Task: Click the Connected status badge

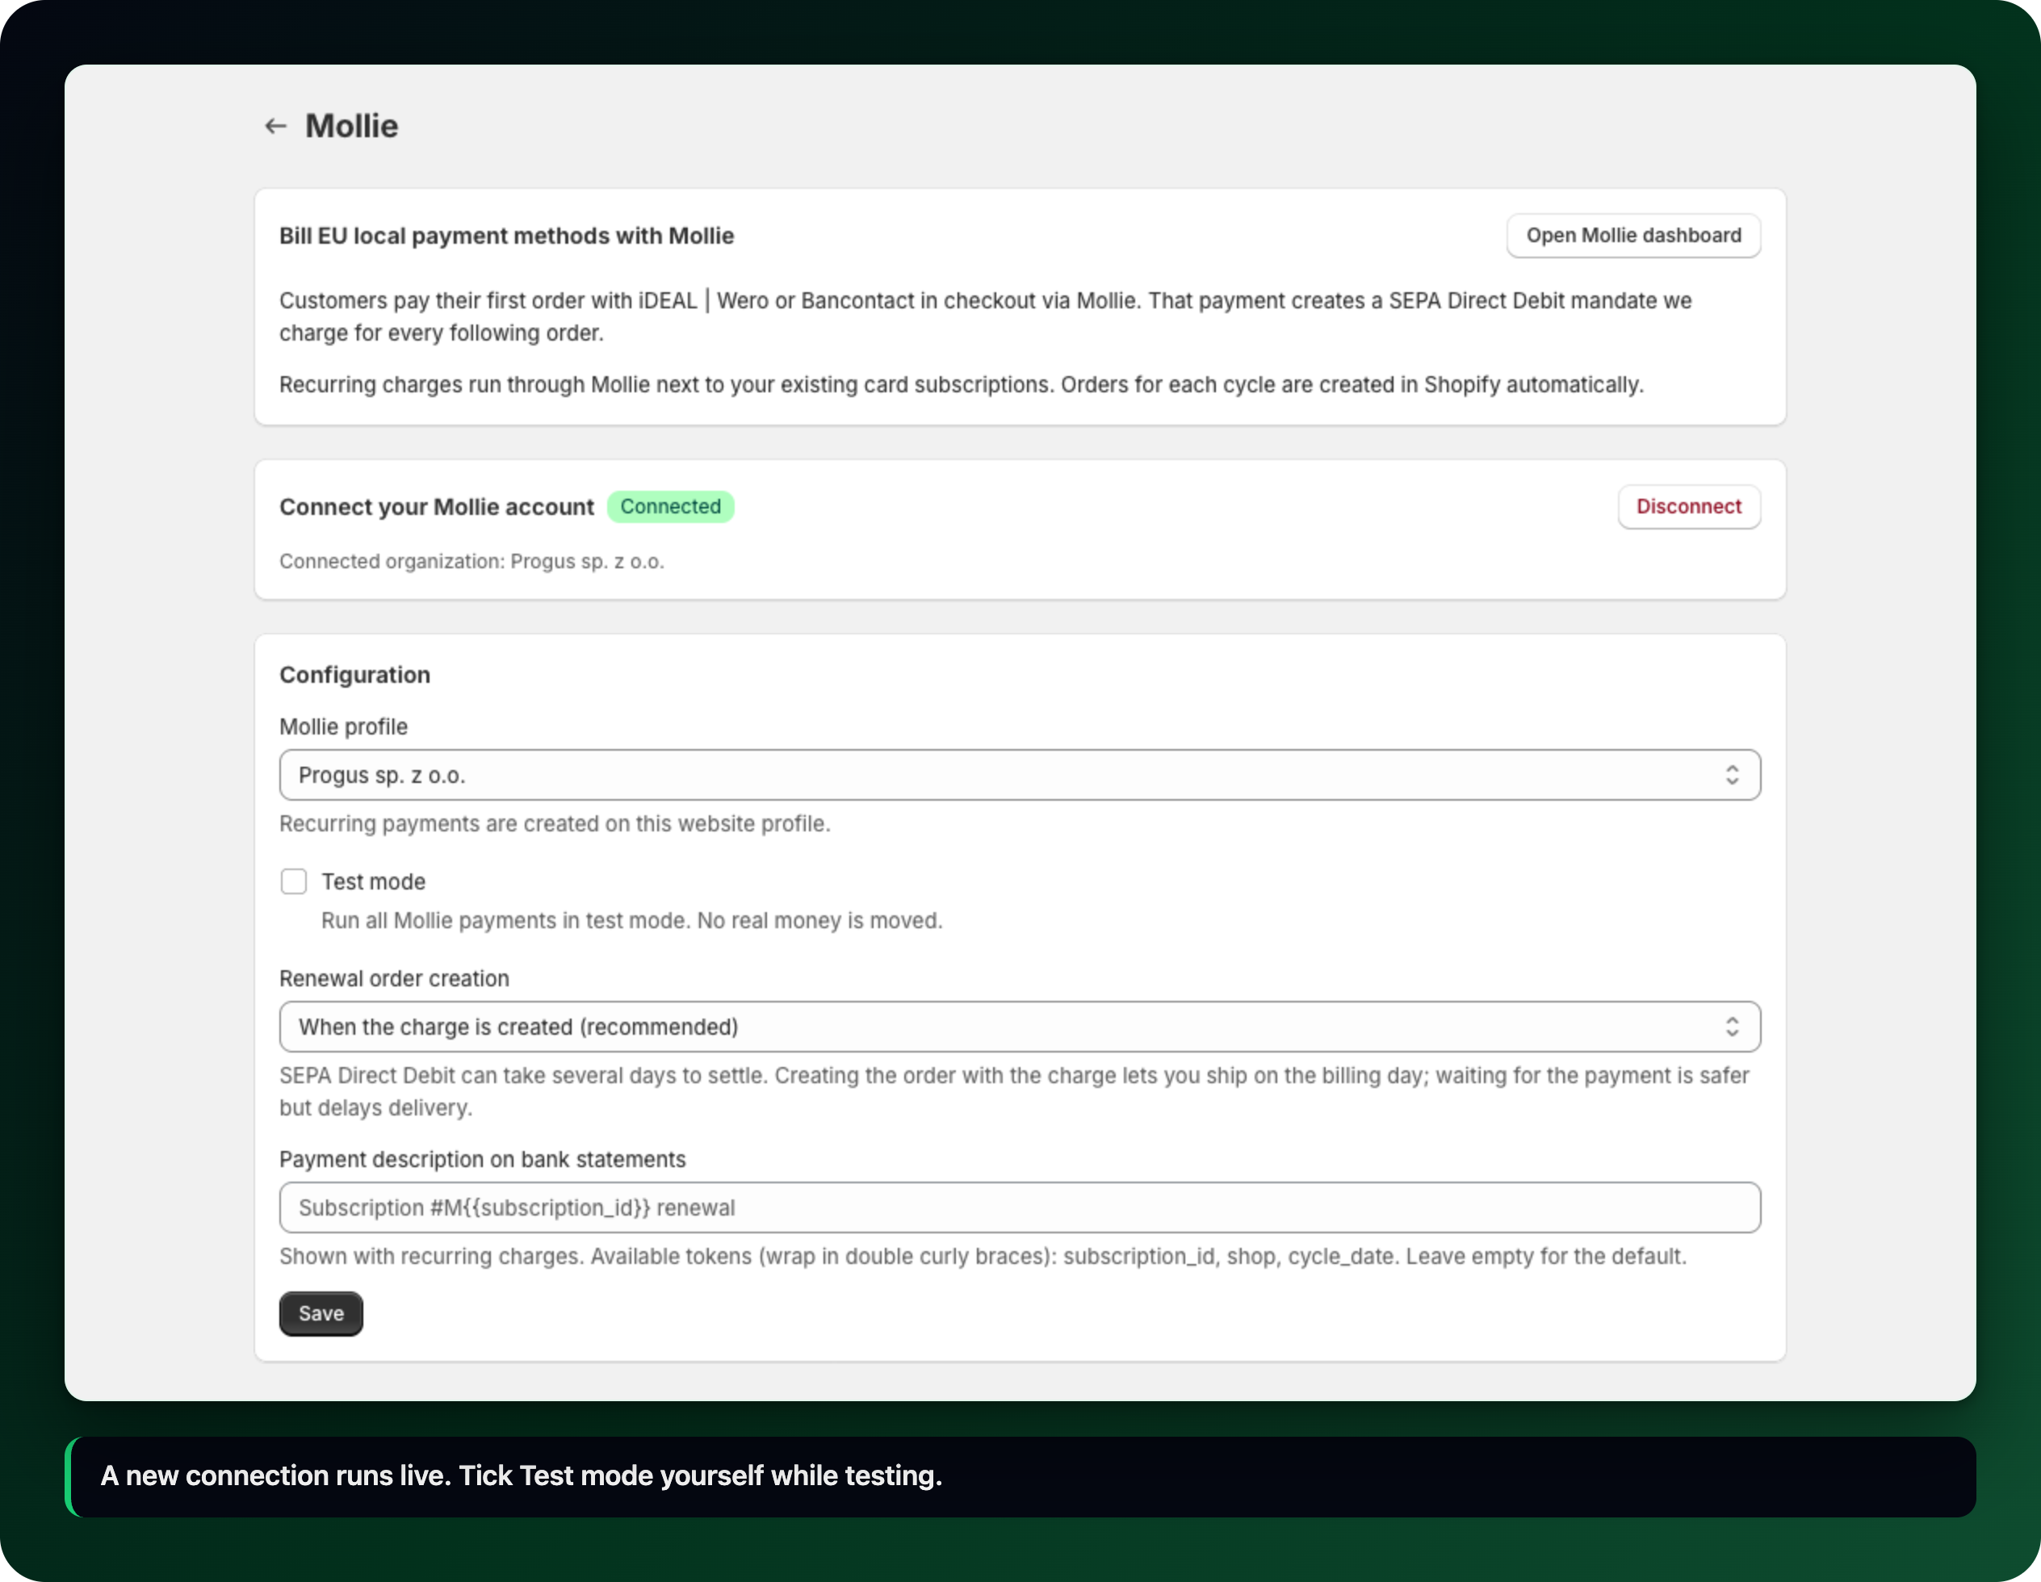Action: tap(670, 506)
